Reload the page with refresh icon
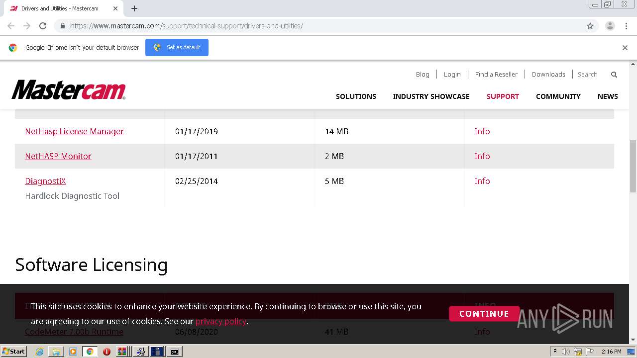 pos(43,26)
